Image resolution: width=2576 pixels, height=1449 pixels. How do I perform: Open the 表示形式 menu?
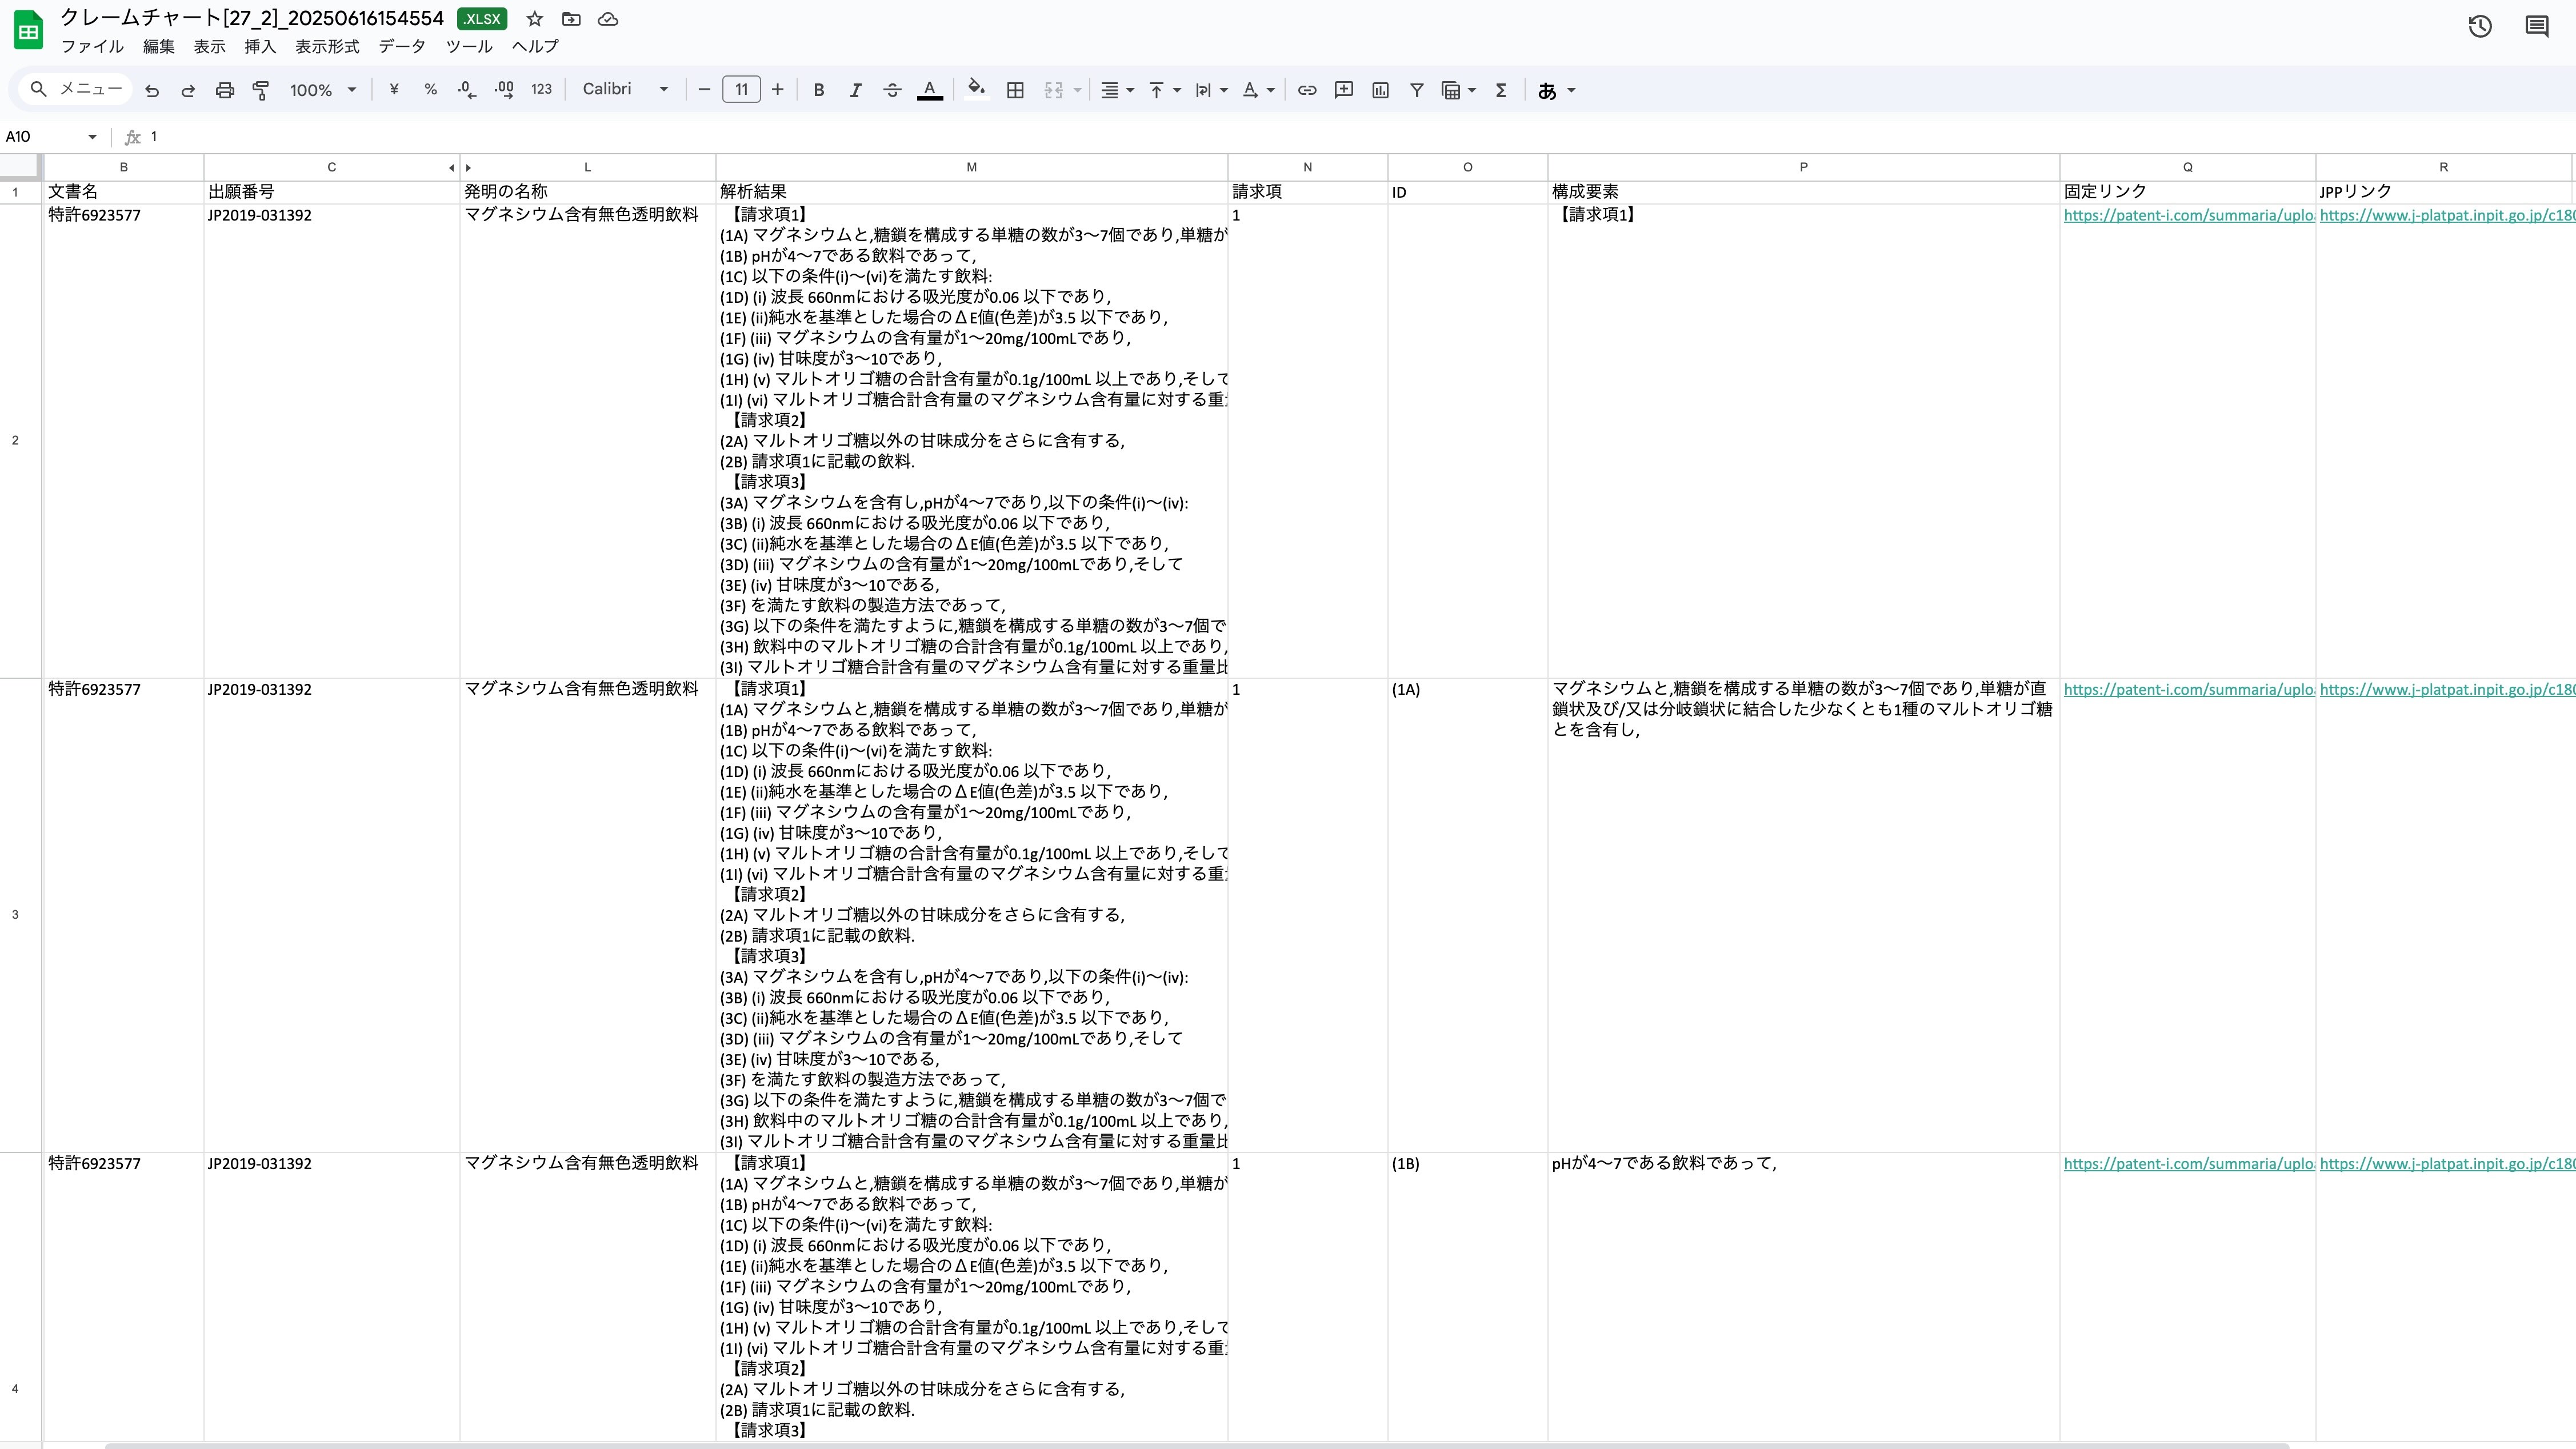327,46
